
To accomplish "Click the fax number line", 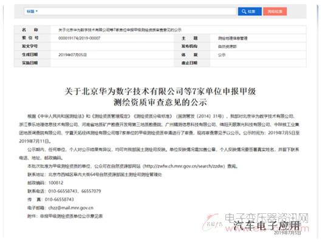I will (50, 199).
